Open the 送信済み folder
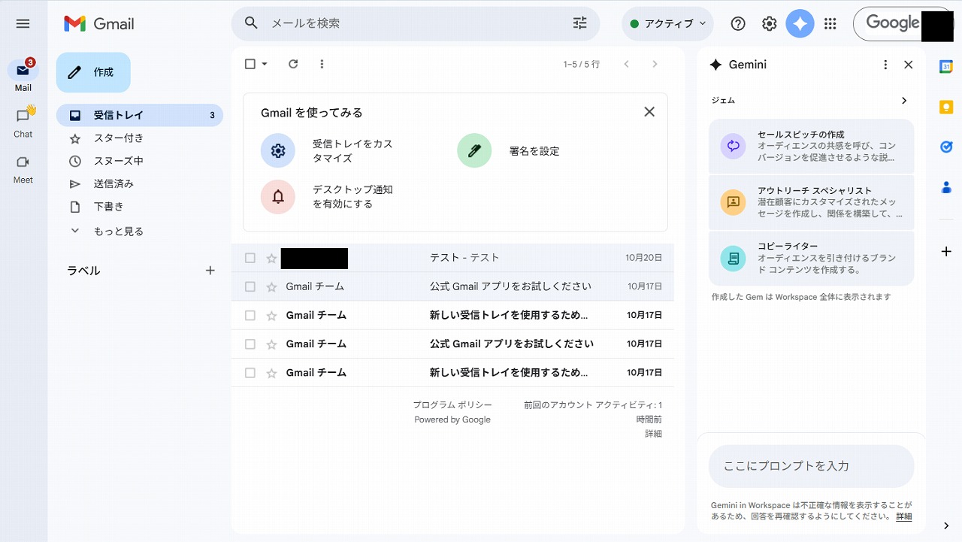This screenshot has width=962, height=542. pyautogui.click(x=113, y=183)
